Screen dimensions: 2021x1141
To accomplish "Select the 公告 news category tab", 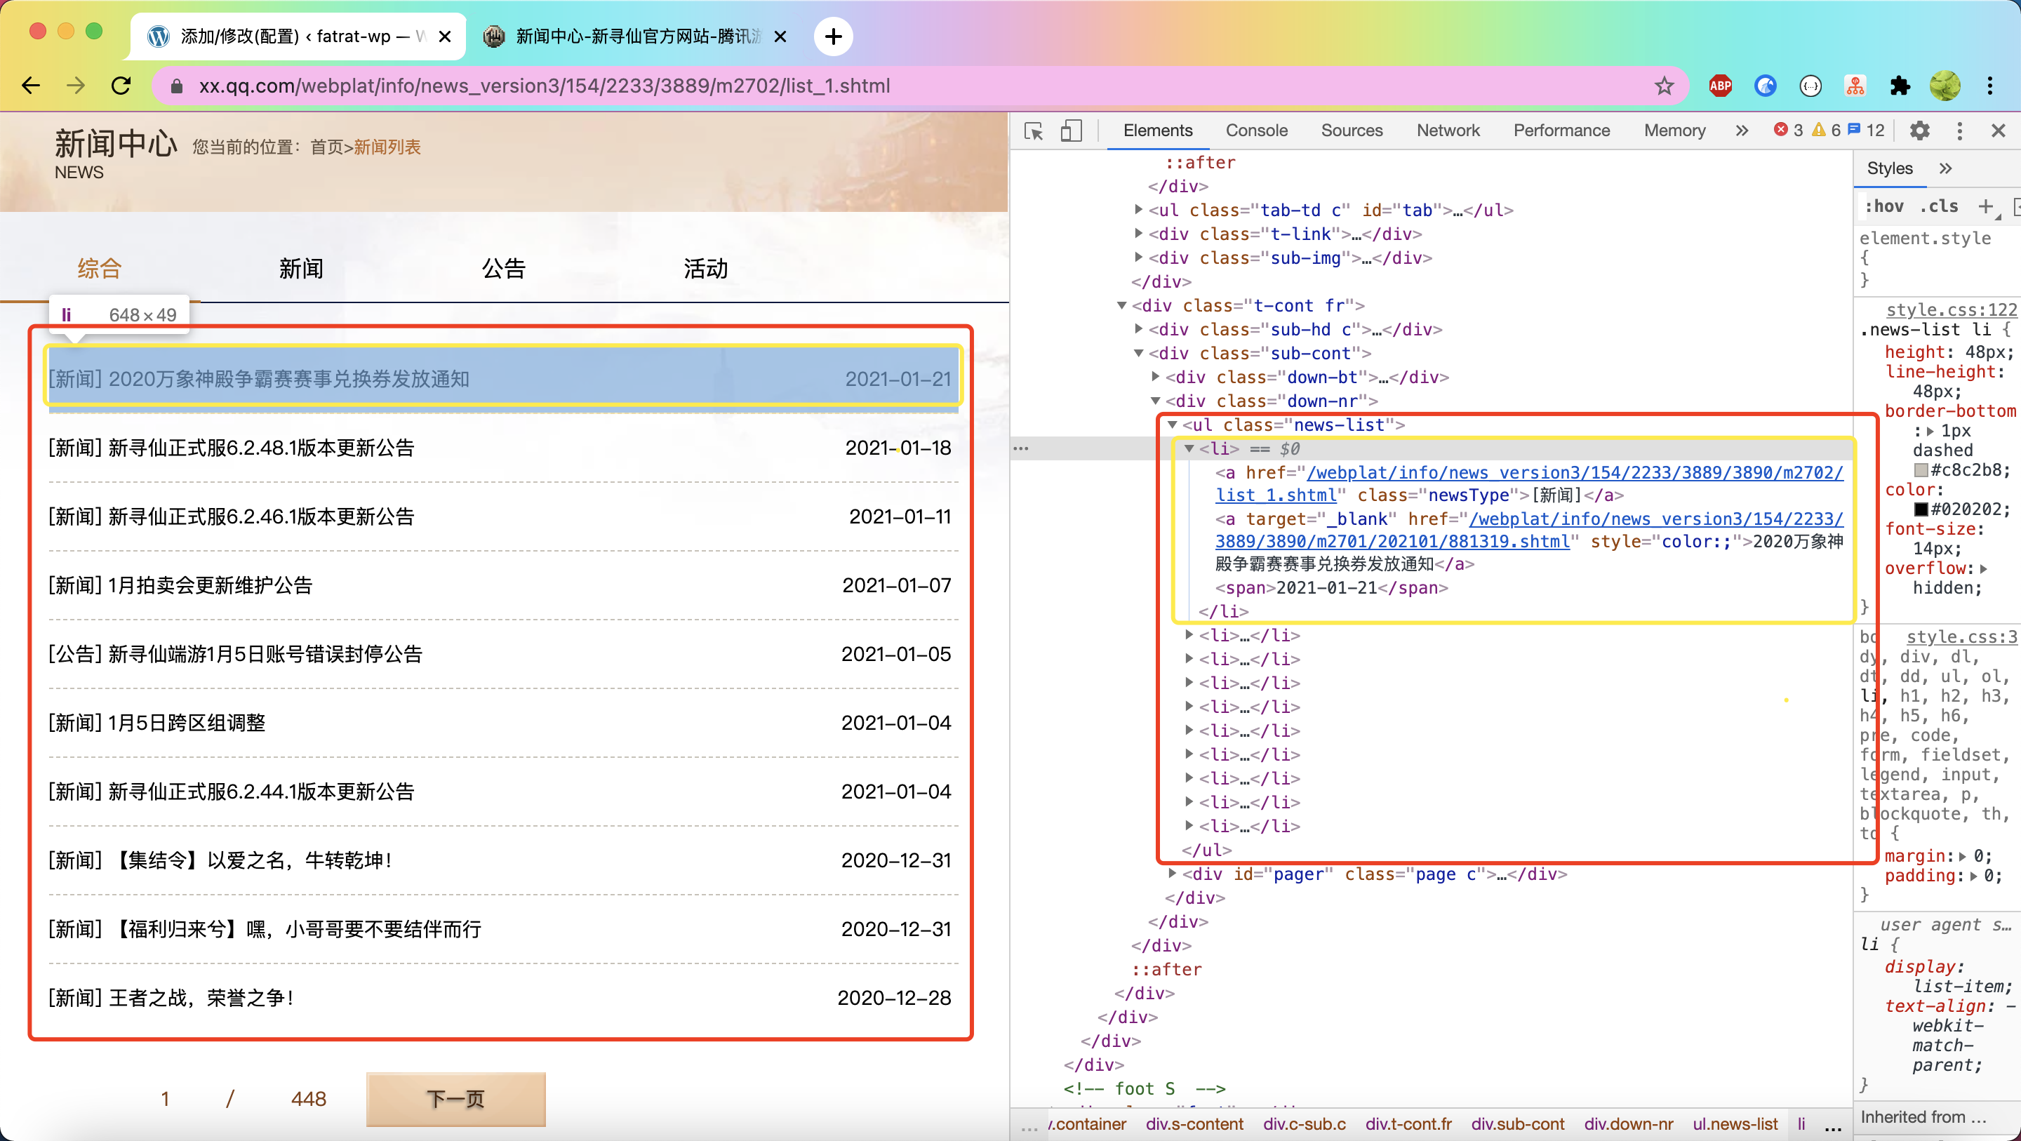I will [x=504, y=268].
